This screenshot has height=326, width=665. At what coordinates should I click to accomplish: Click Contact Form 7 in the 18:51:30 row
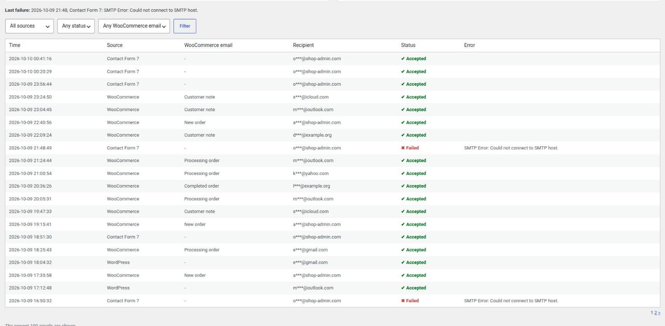point(123,237)
